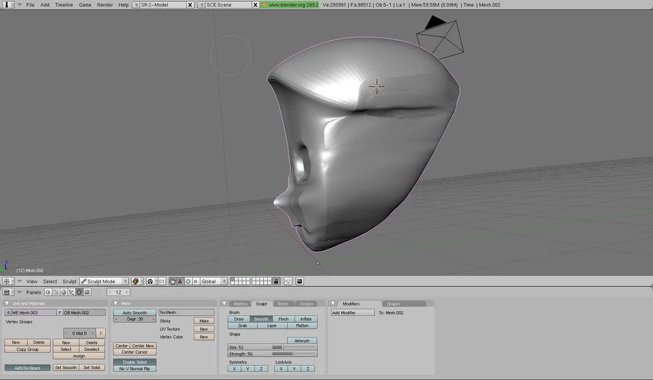Viewport: 653px width, 380px height.
Task: Open the File menu
Action: click(31, 5)
